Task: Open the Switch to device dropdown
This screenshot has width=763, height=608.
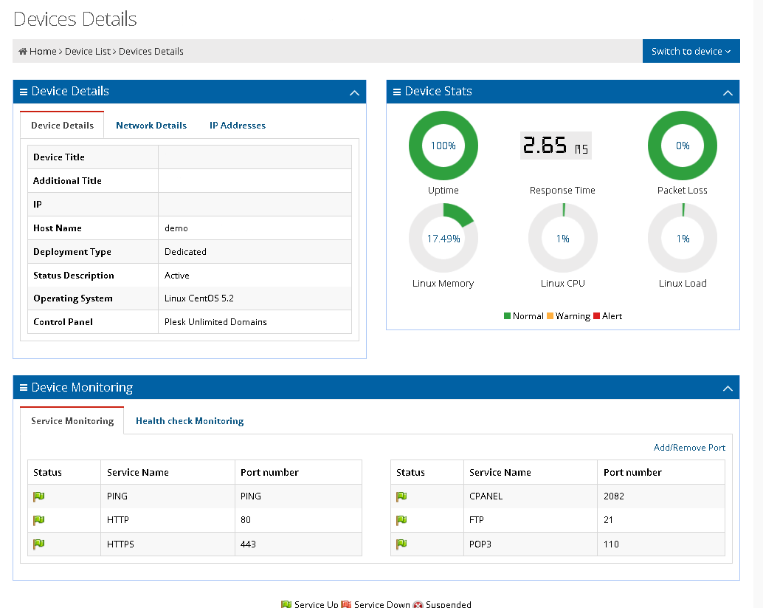Action: coord(691,51)
